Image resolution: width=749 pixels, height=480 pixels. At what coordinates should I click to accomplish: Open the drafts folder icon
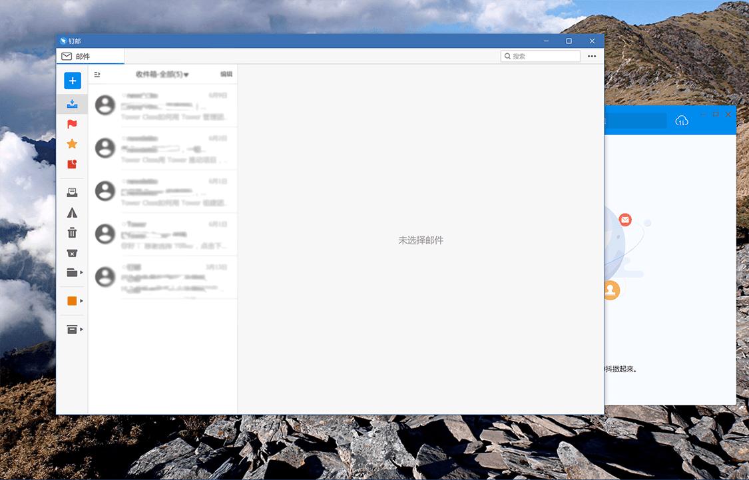click(73, 192)
